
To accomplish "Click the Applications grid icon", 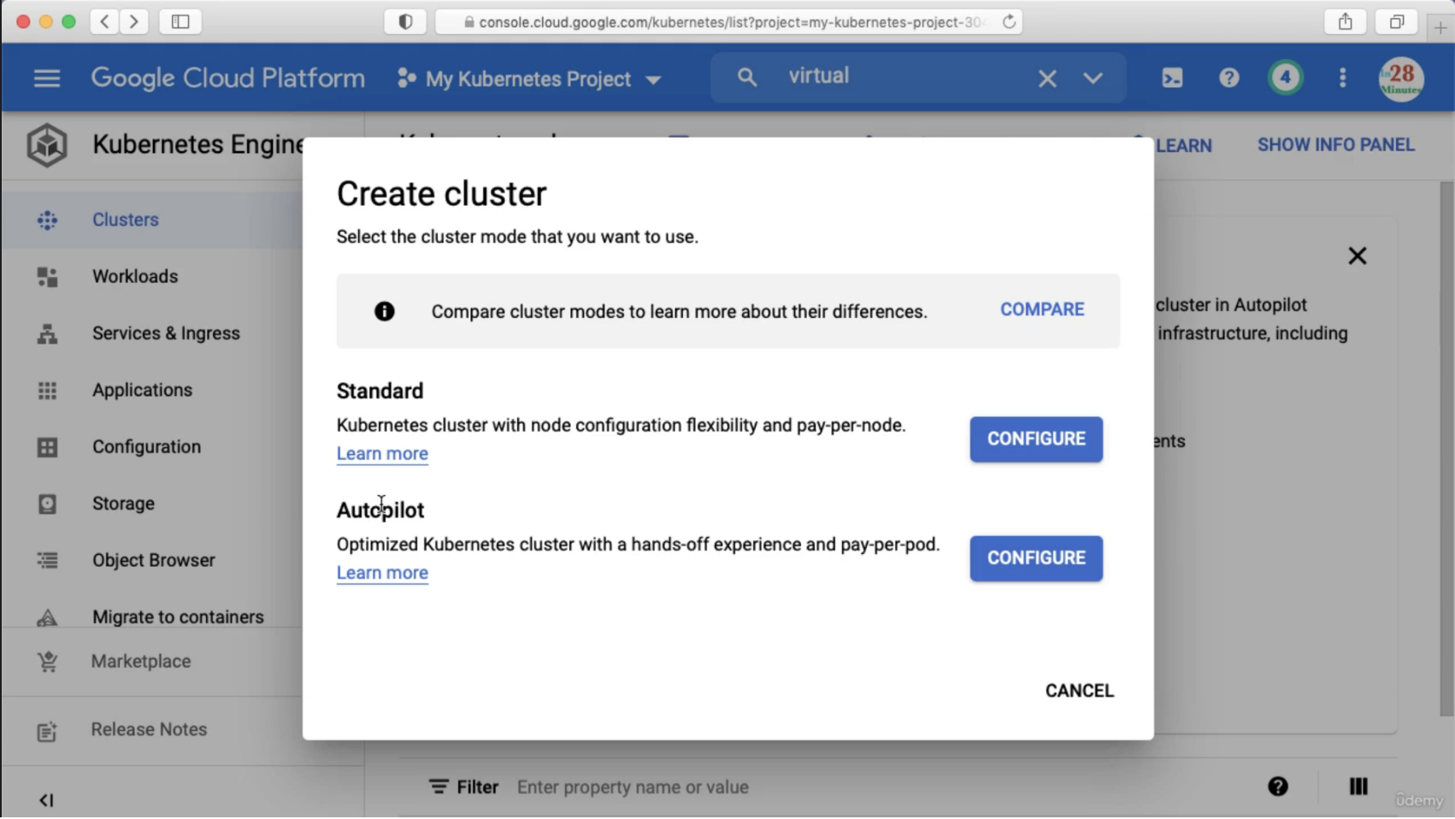I will pos(47,391).
